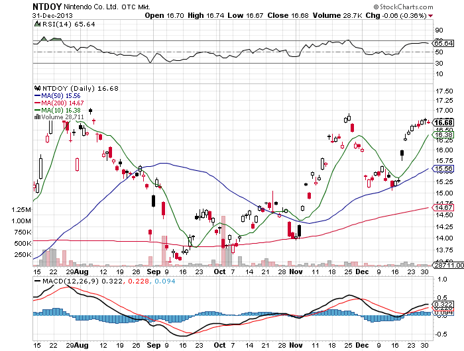Click the Volume 28.7K header value

click(337, 15)
